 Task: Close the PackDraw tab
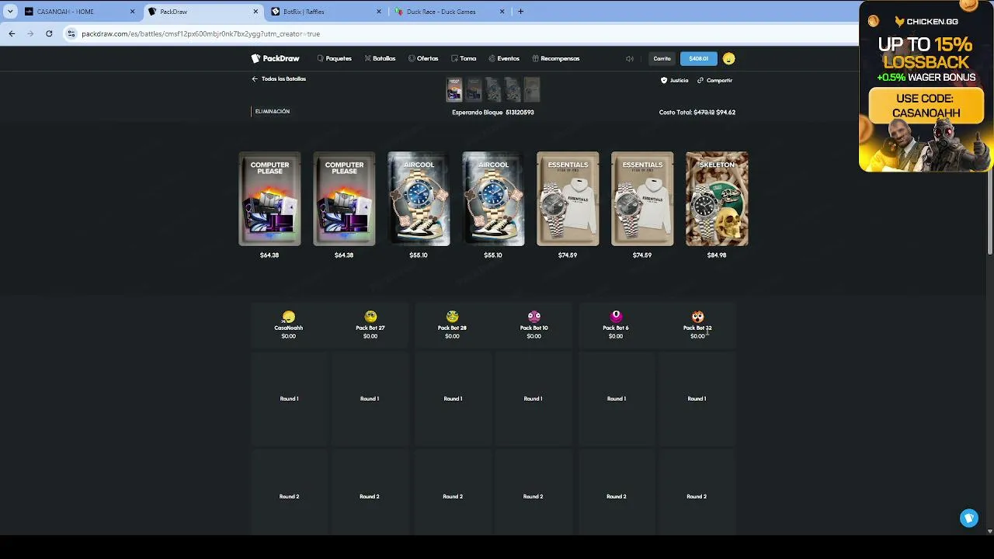[x=256, y=12]
